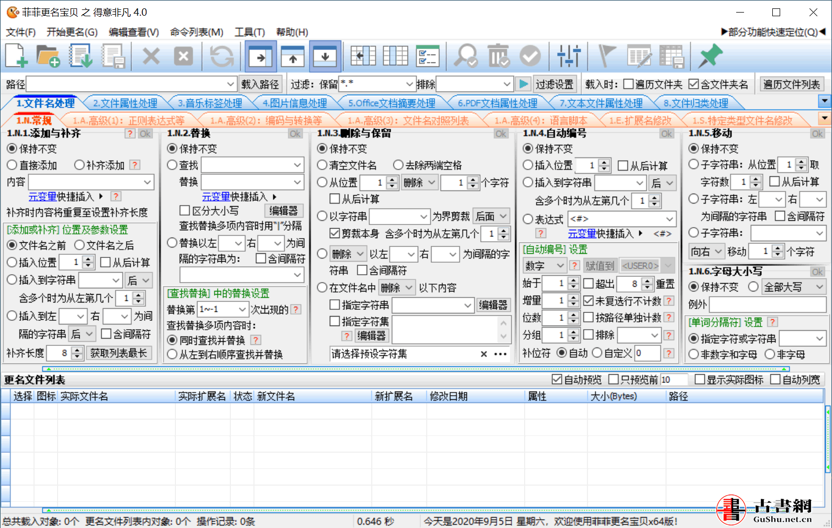Click help icon next to 补齐添加

tap(135, 165)
